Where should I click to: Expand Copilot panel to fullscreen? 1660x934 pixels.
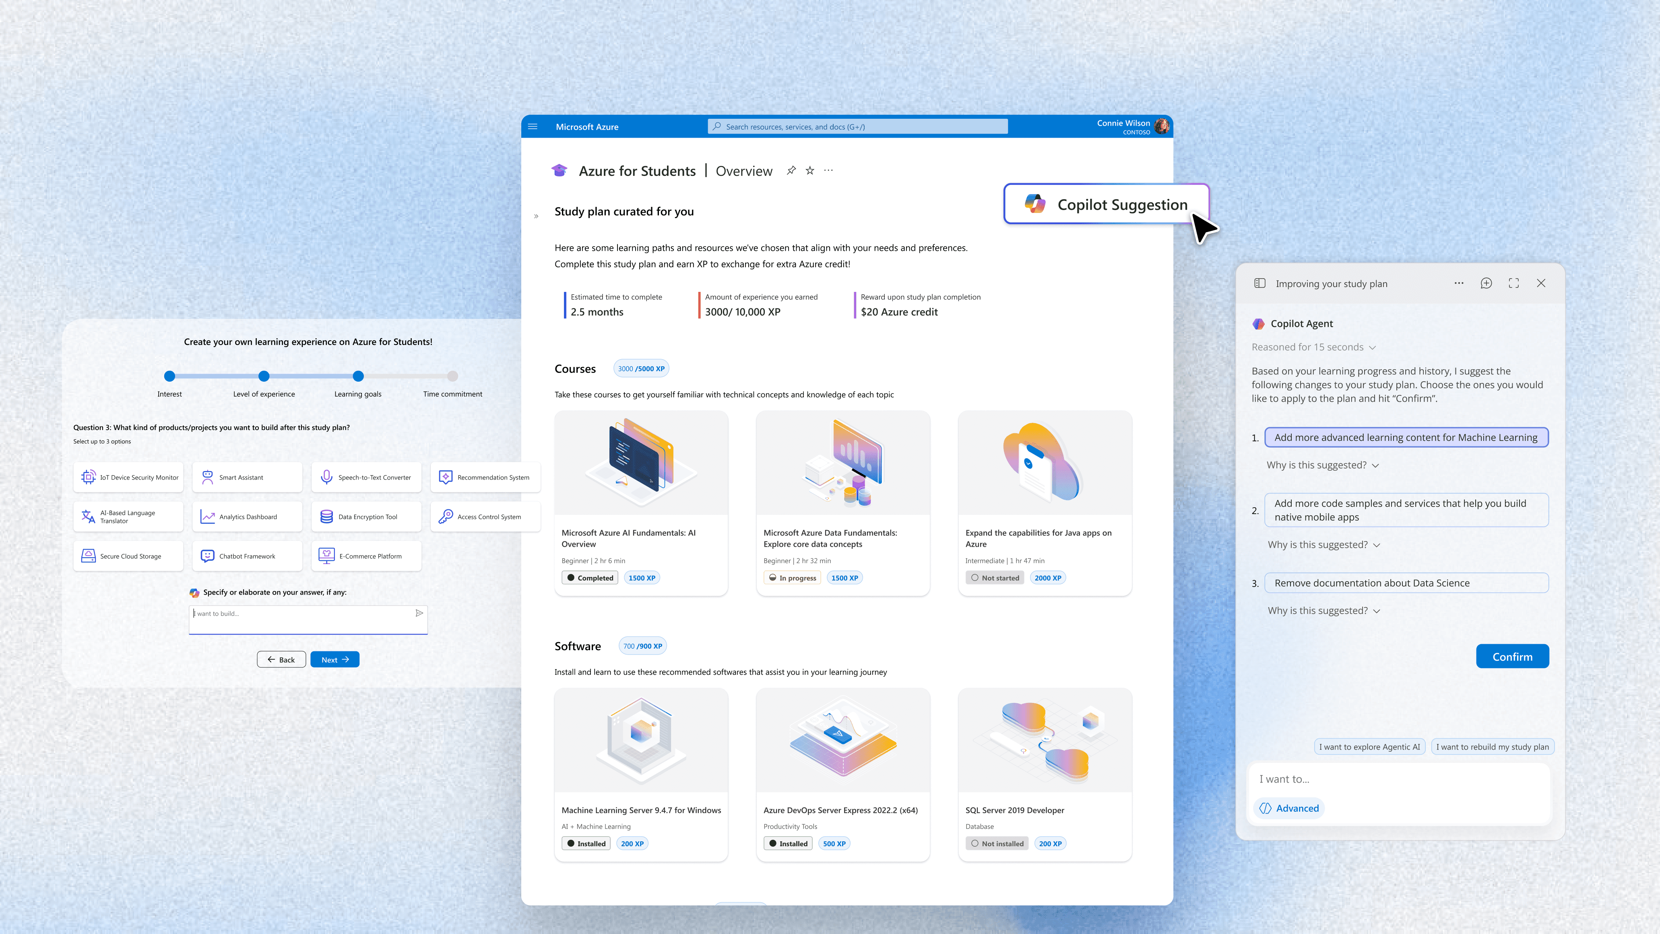tap(1514, 283)
